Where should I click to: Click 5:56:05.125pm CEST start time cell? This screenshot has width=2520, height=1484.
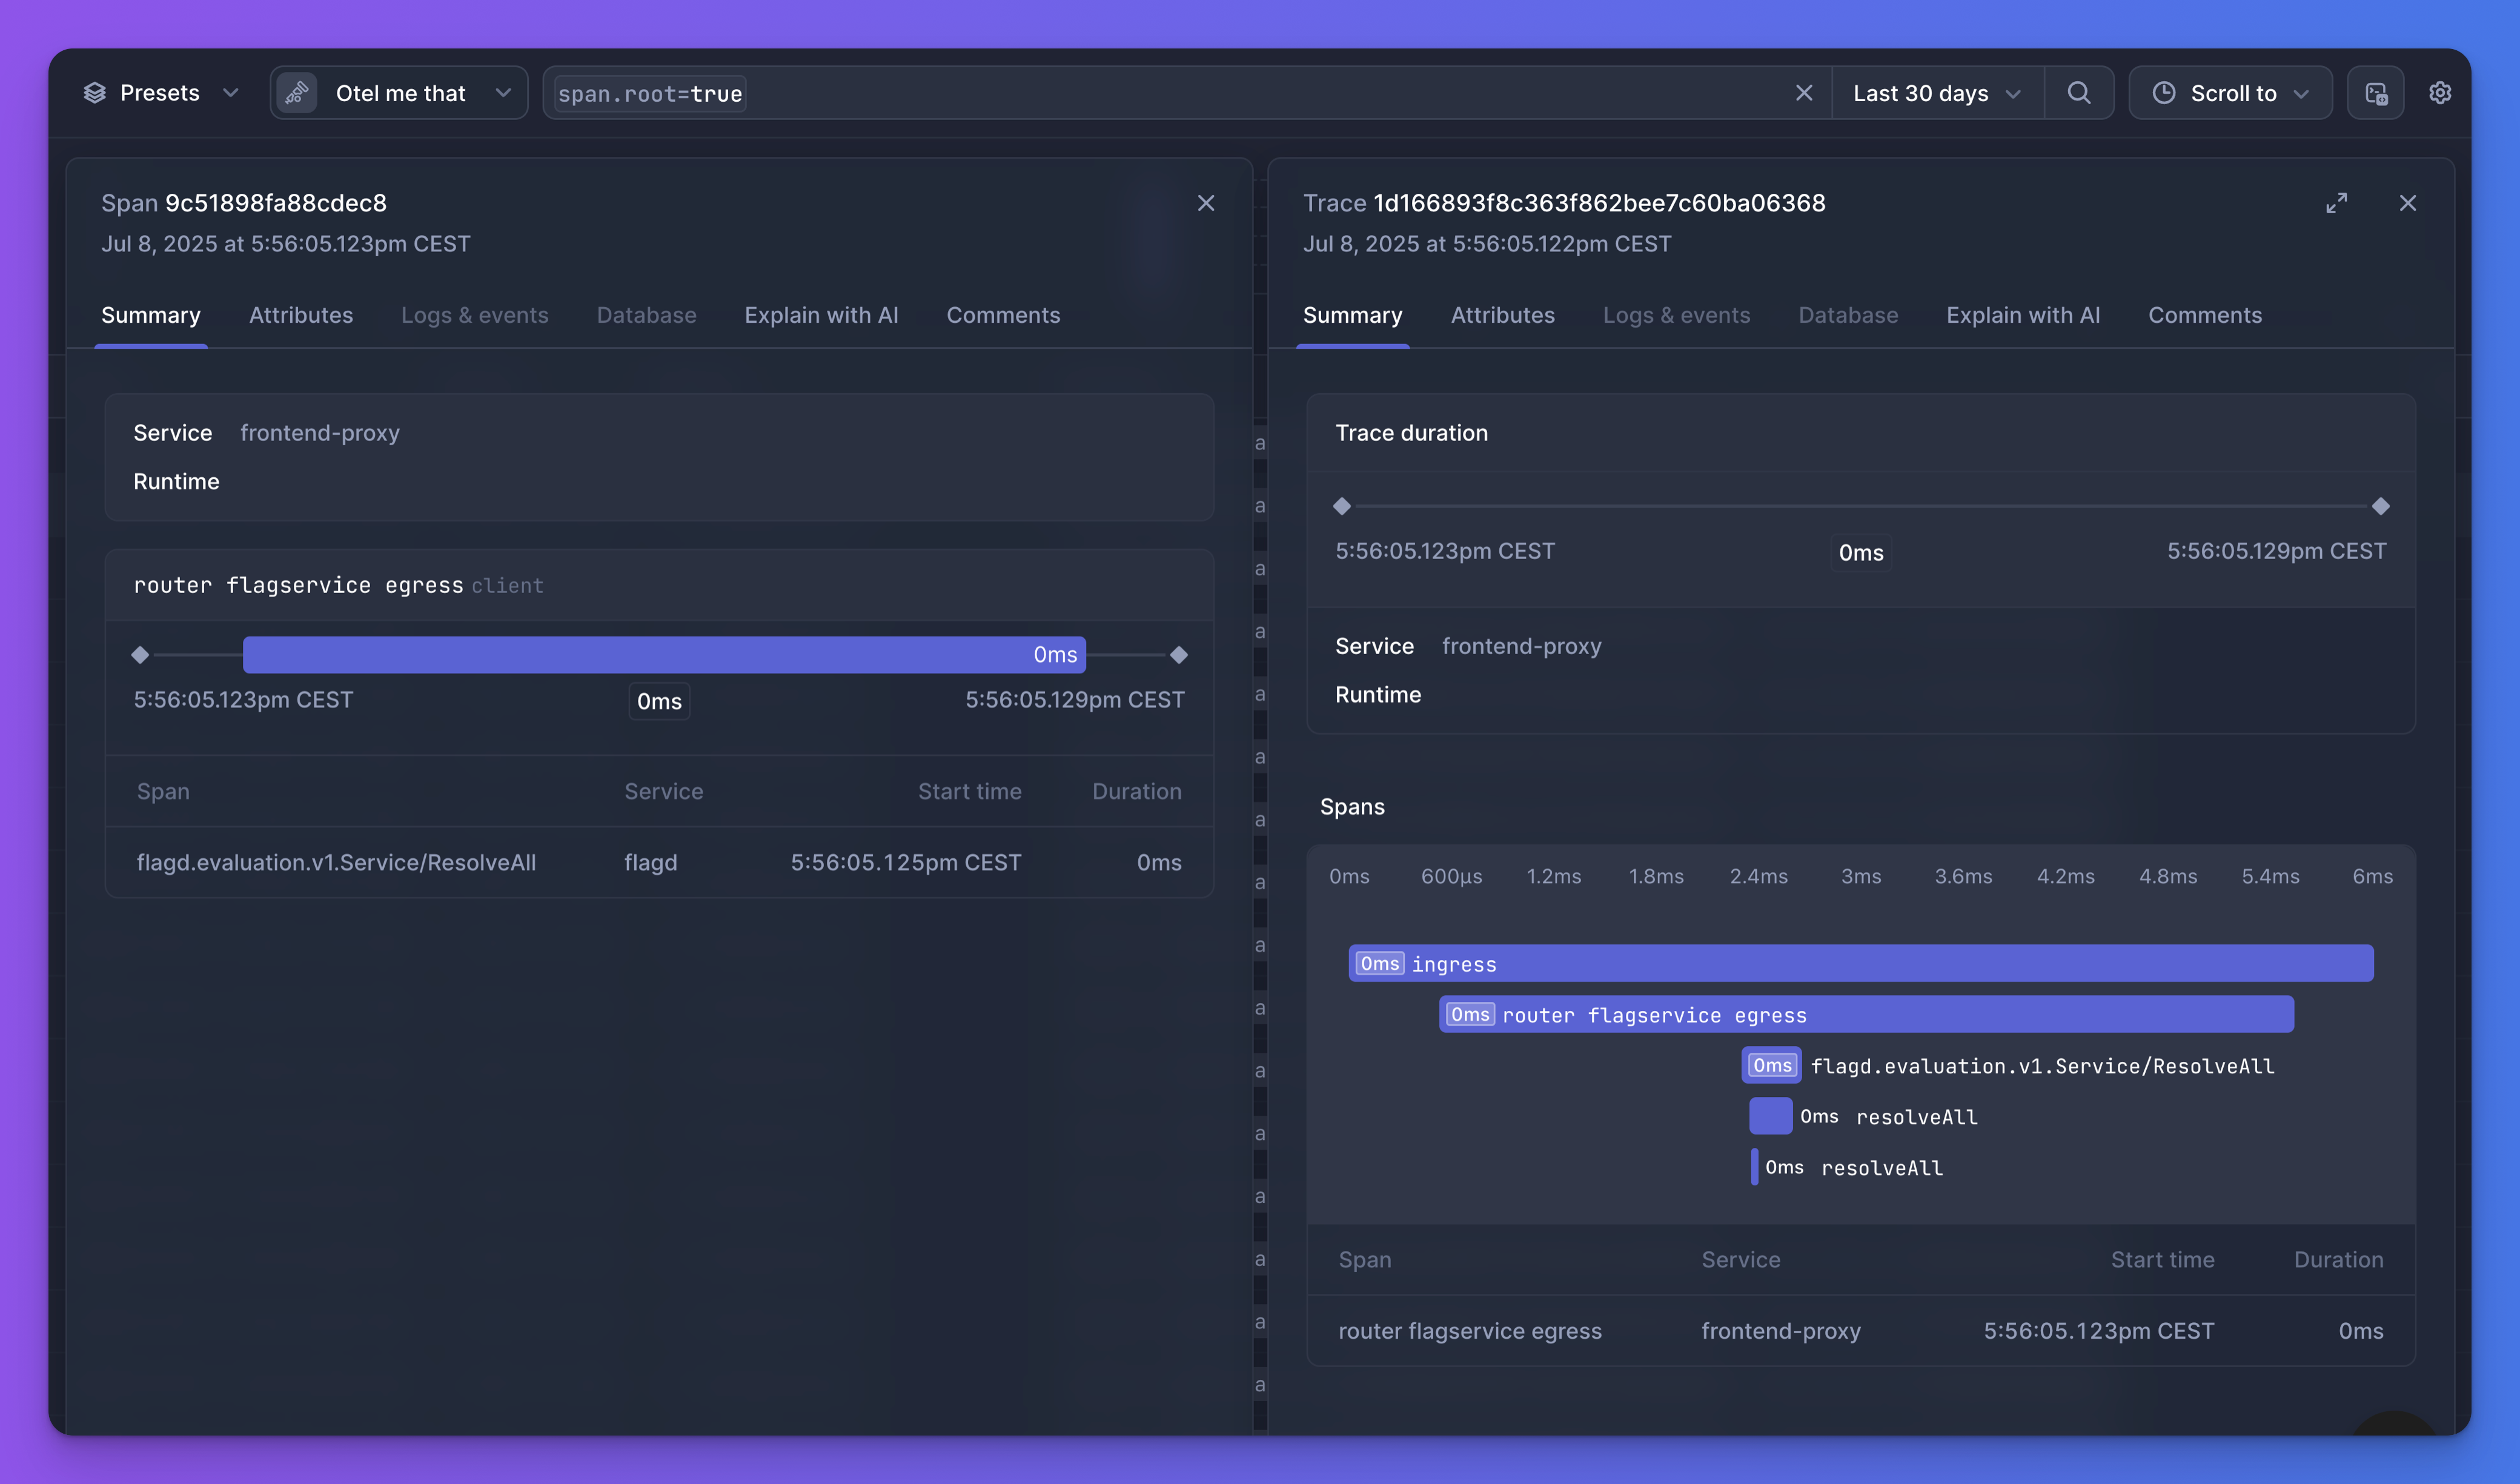(906, 862)
